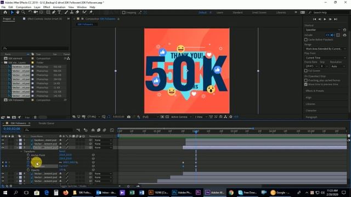Open the File menu
This screenshot has height=197, width=351.
click(3, 7)
